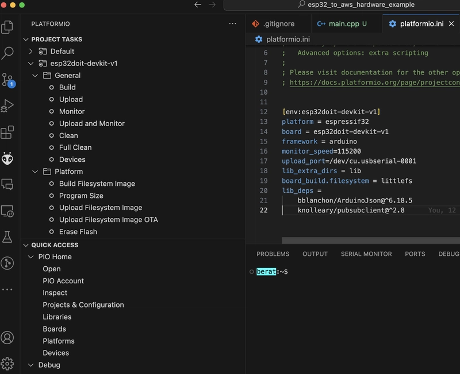Open the PROBLEMS panel tab
The image size is (460, 374).
(x=273, y=254)
